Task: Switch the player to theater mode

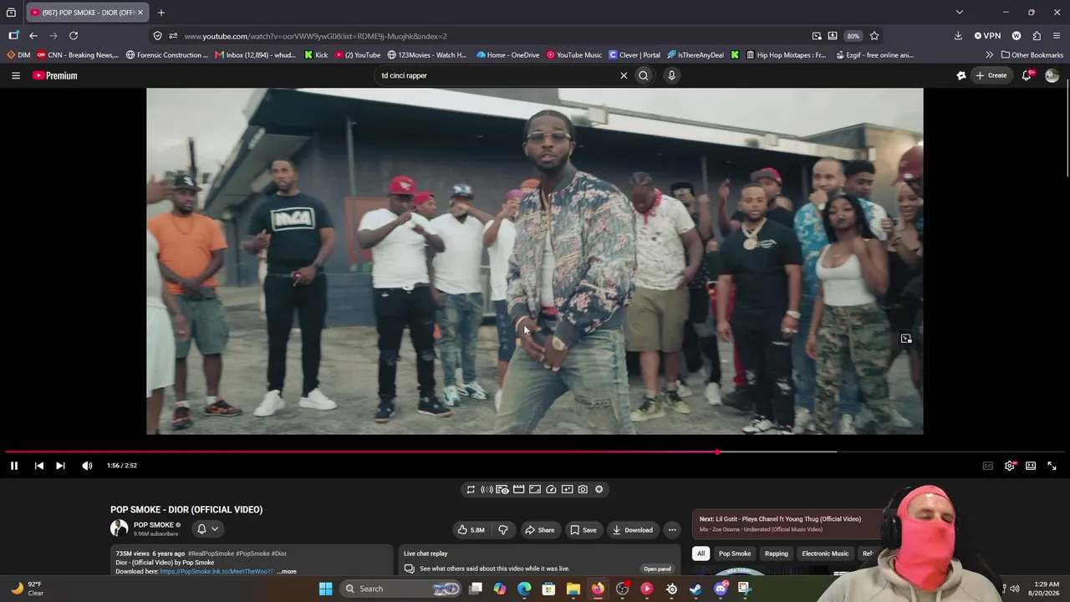Action: [x=1031, y=466]
